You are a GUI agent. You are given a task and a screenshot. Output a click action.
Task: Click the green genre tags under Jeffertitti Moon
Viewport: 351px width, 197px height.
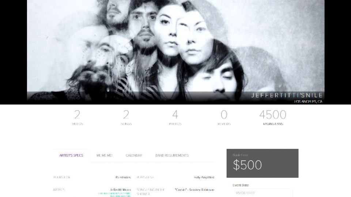point(114,195)
